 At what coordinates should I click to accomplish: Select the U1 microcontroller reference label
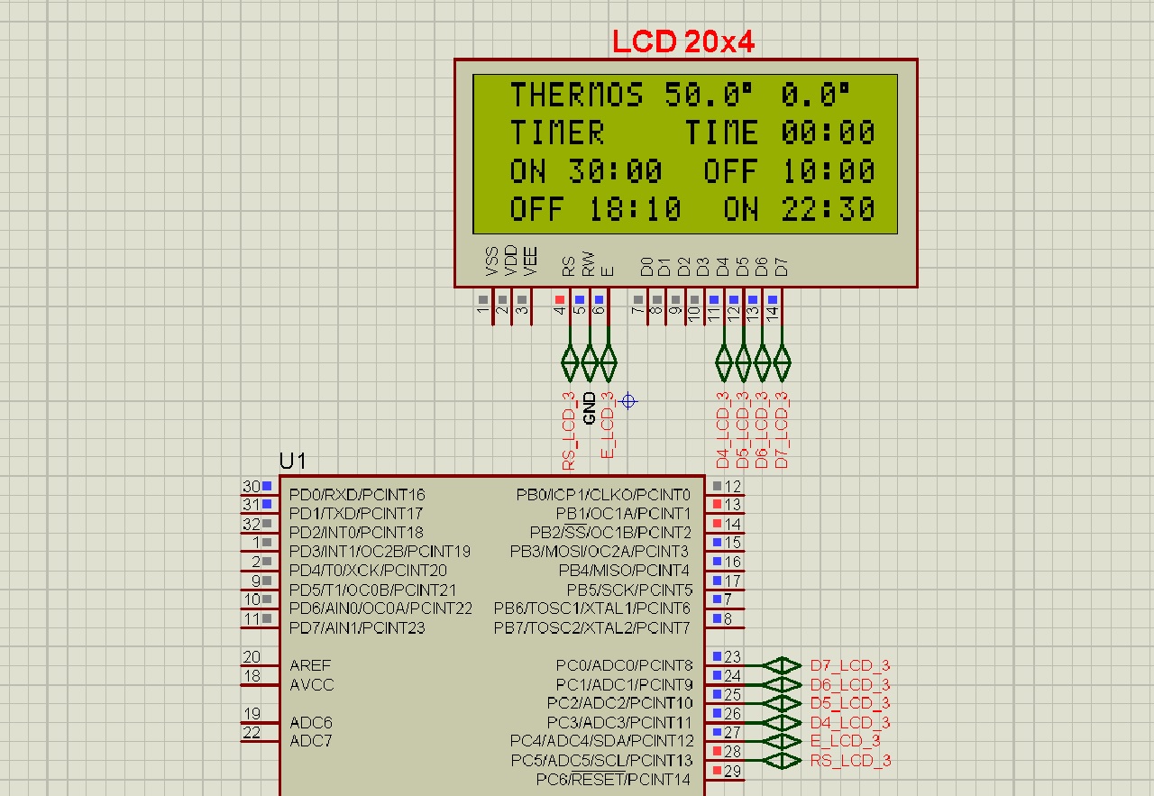[292, 462]
